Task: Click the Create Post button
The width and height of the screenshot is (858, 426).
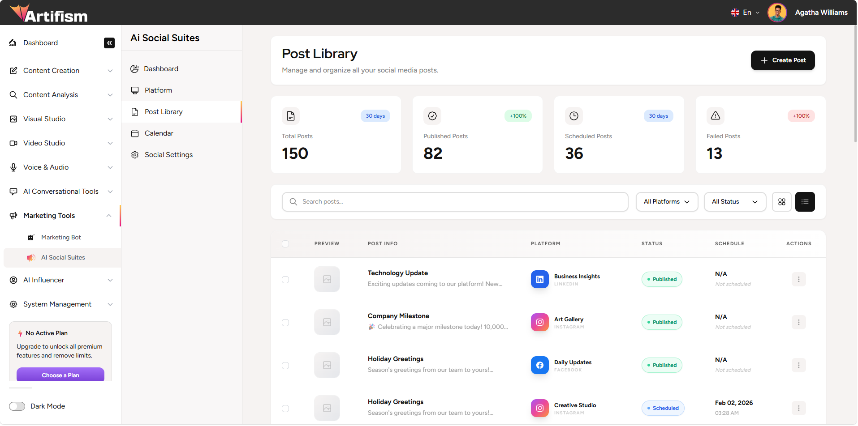Action: [782, 60]
